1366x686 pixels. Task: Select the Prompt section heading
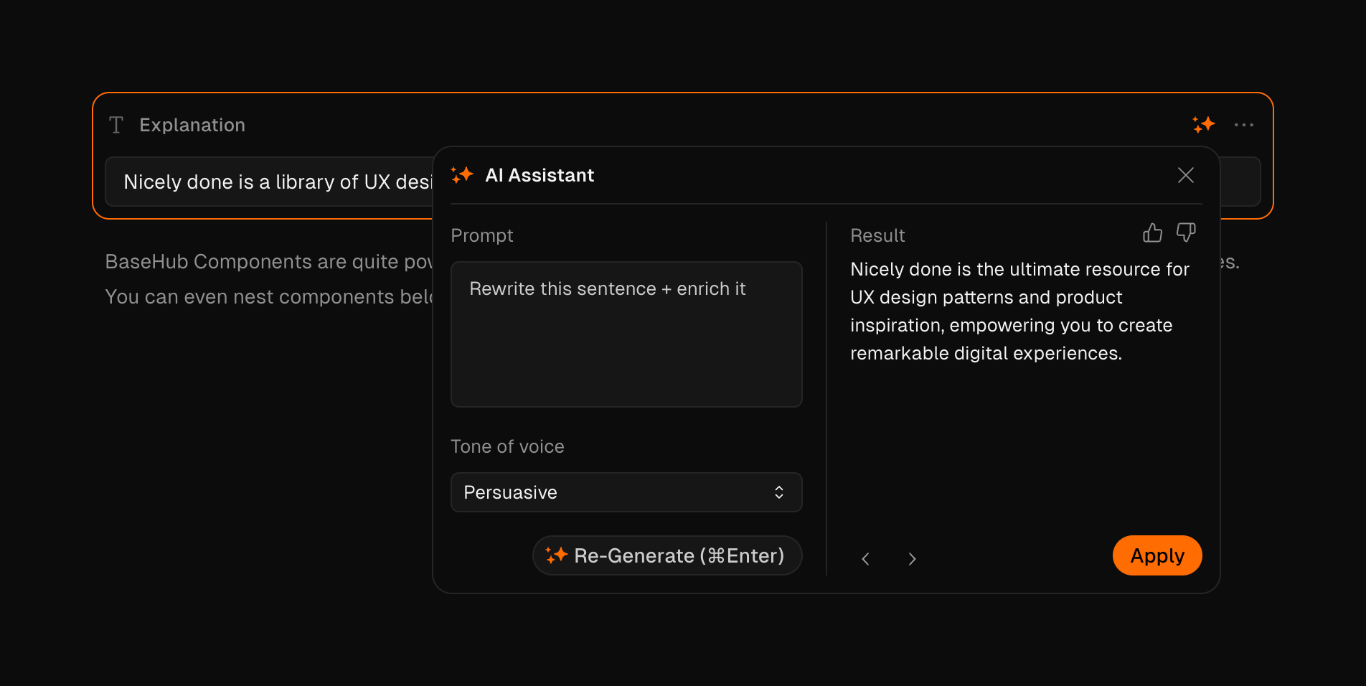pyautogui.click(x=481, y=235)
